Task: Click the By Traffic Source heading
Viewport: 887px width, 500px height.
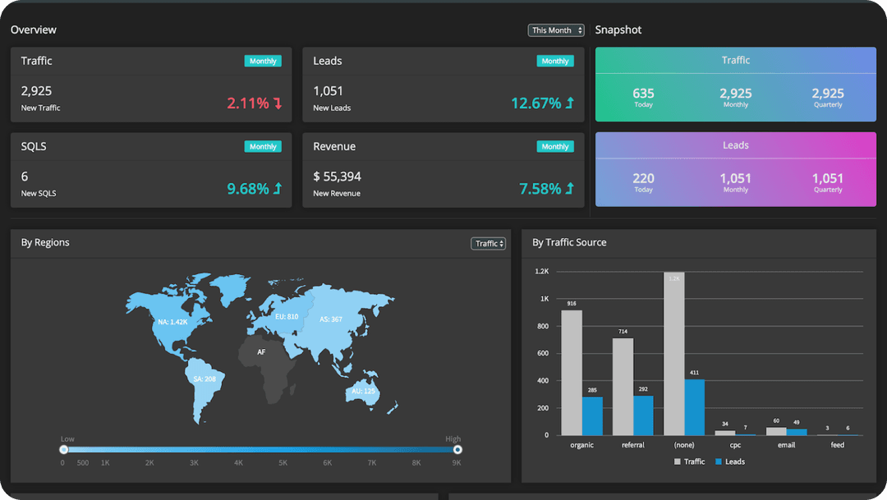Action: 569,243
